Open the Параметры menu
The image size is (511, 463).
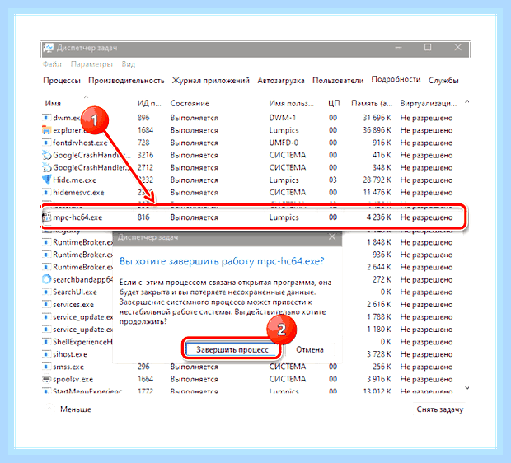click(91, 64)
